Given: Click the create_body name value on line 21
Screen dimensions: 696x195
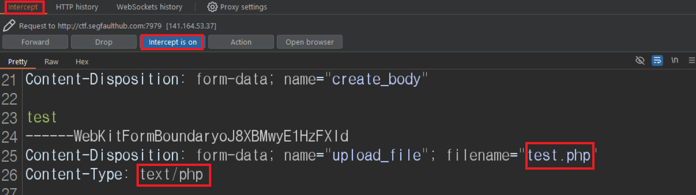Looking at the screenshot, I should tap(376, 79).
